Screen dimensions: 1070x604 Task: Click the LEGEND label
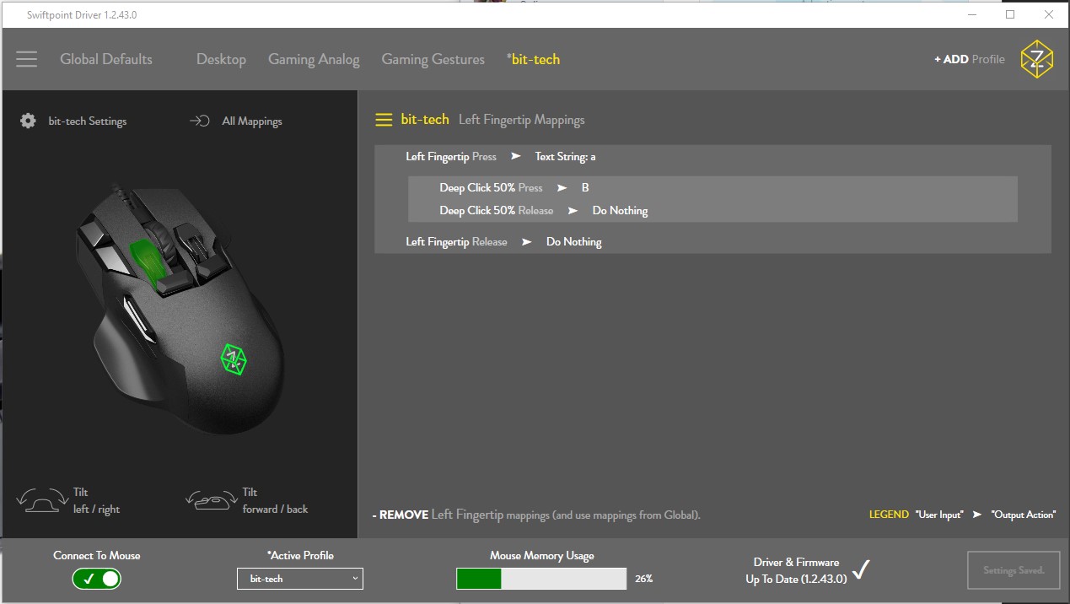(x=889, y=515)
